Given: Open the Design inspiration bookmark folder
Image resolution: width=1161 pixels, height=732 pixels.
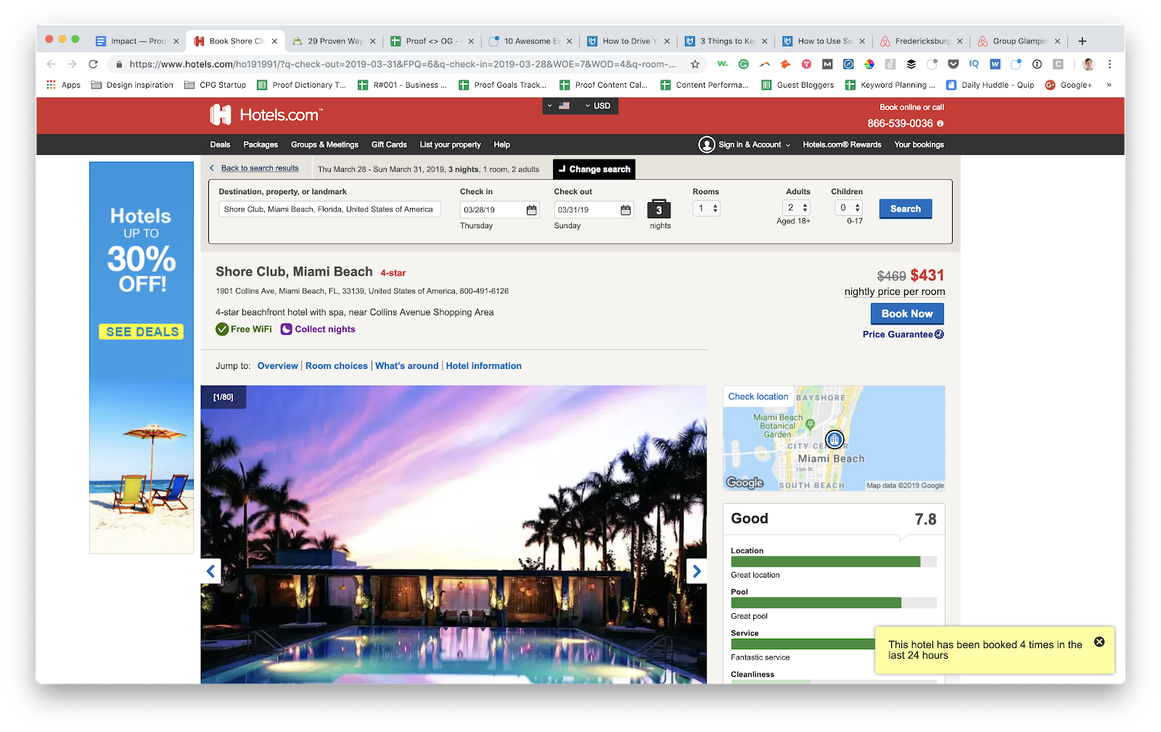Looking at the screenshot, I should click(x=132, y=85).
